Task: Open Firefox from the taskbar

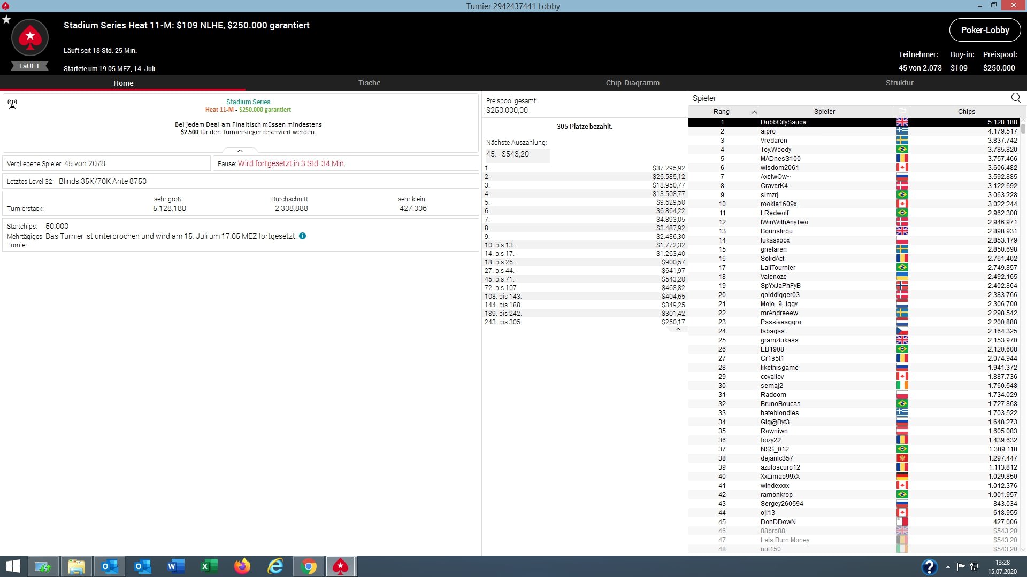Action: 242,566
